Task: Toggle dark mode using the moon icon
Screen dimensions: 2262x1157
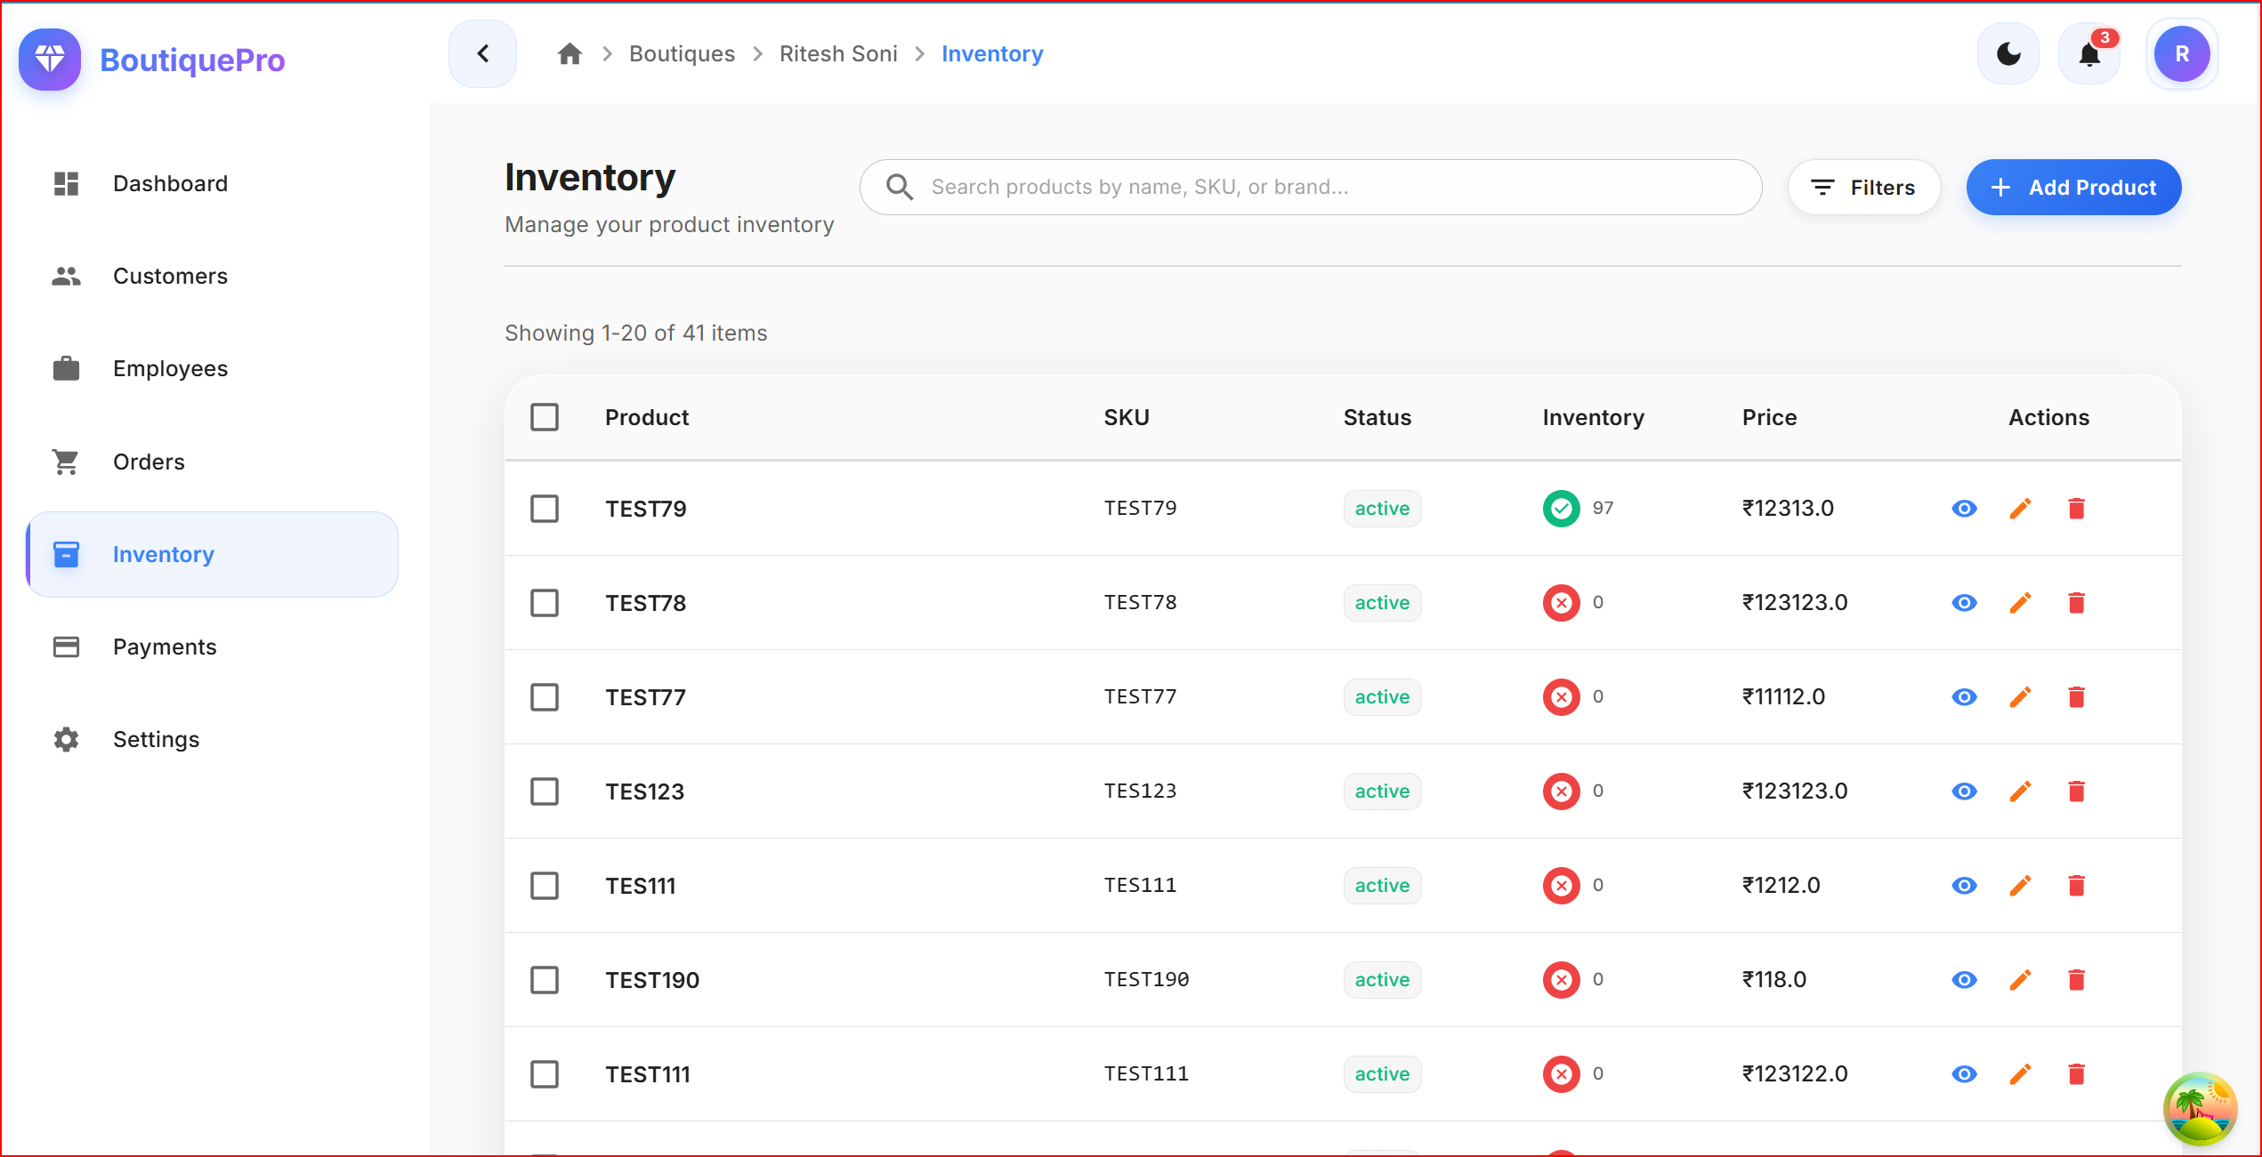Action: (2008, 53)
